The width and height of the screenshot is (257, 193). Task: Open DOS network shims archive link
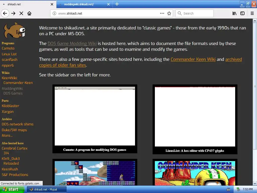(x=18, y=124)
